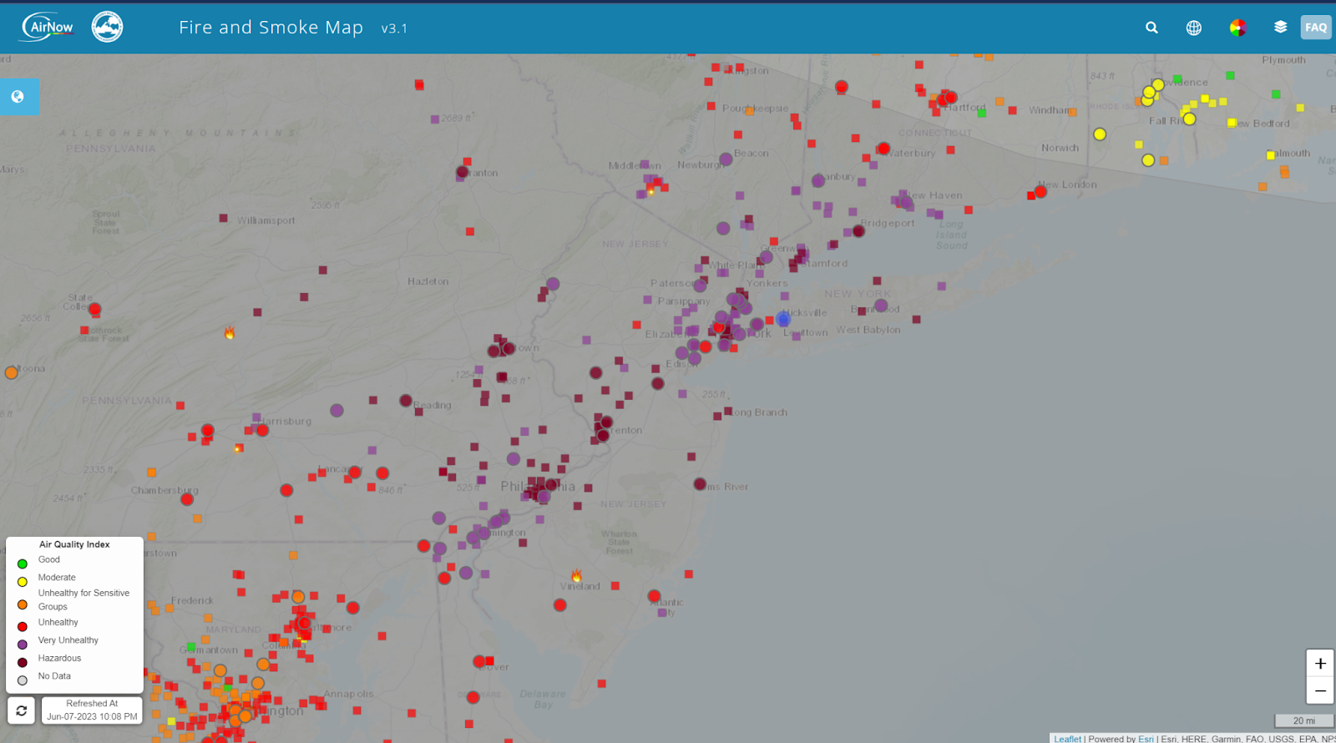Image resolution: width=1336 pixels, height=743 pixels.
Task: Open the map layers stack icon
Action: (x=1280, y=28)
